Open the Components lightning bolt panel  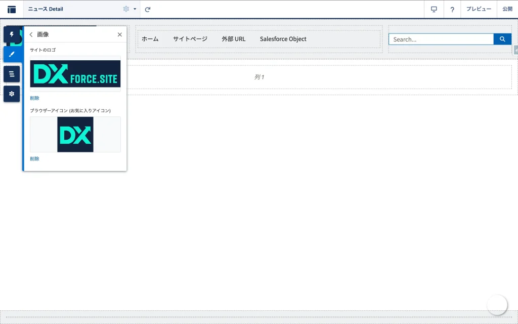tap(12, 34)
